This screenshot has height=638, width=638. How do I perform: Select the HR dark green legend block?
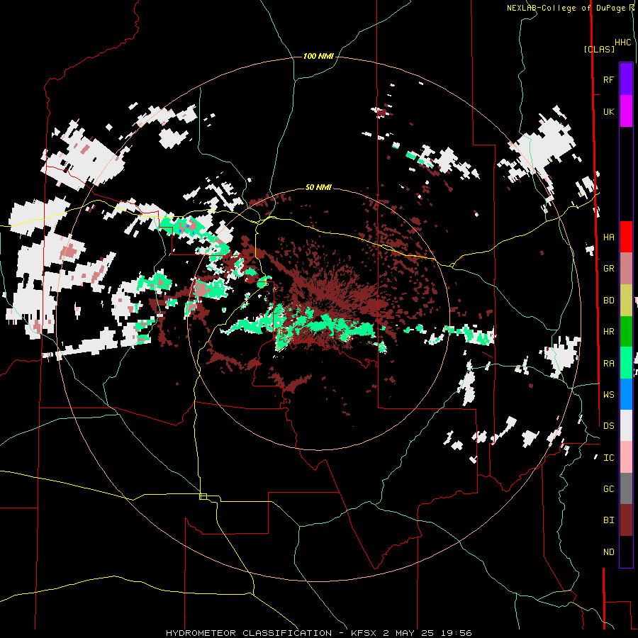pos(626,332)
